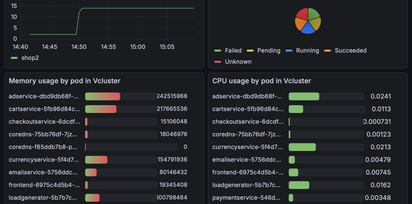This screenshot has height=204, width=412.
Task: Select the red slice of the pie chart
Action: (x=302, y=14)
